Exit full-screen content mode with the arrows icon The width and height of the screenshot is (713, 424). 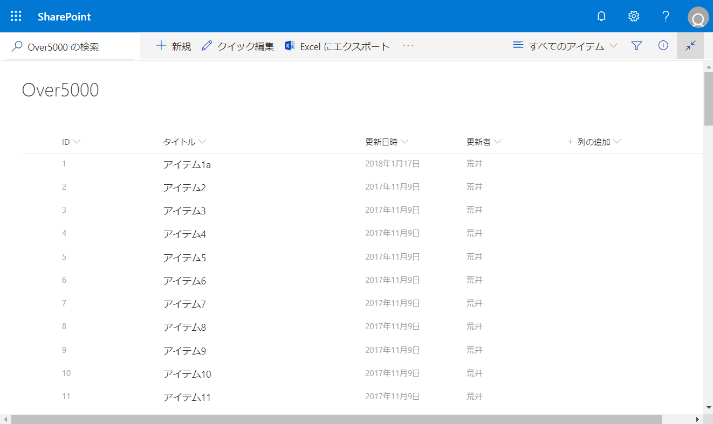point(690,46)
